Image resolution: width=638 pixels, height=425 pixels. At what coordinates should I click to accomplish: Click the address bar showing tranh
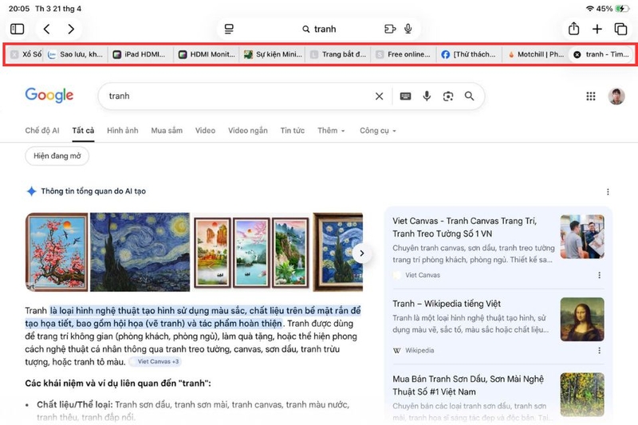[x=319, y=29]
